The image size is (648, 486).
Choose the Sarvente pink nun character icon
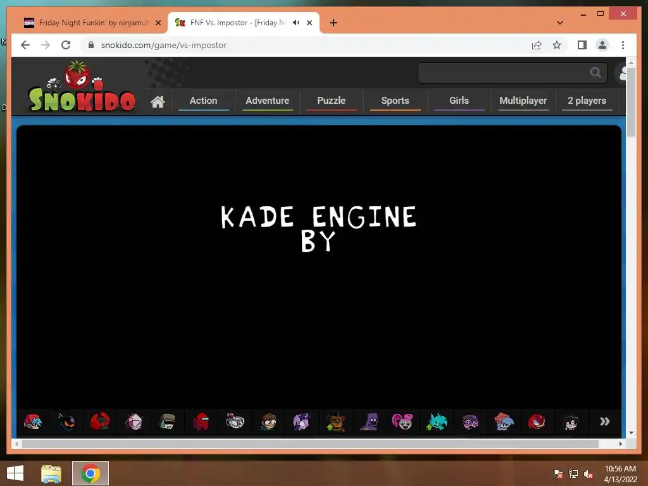coord(134,422)
